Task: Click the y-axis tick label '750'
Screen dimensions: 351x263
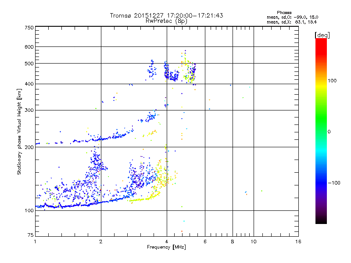Action: [29, 28]
